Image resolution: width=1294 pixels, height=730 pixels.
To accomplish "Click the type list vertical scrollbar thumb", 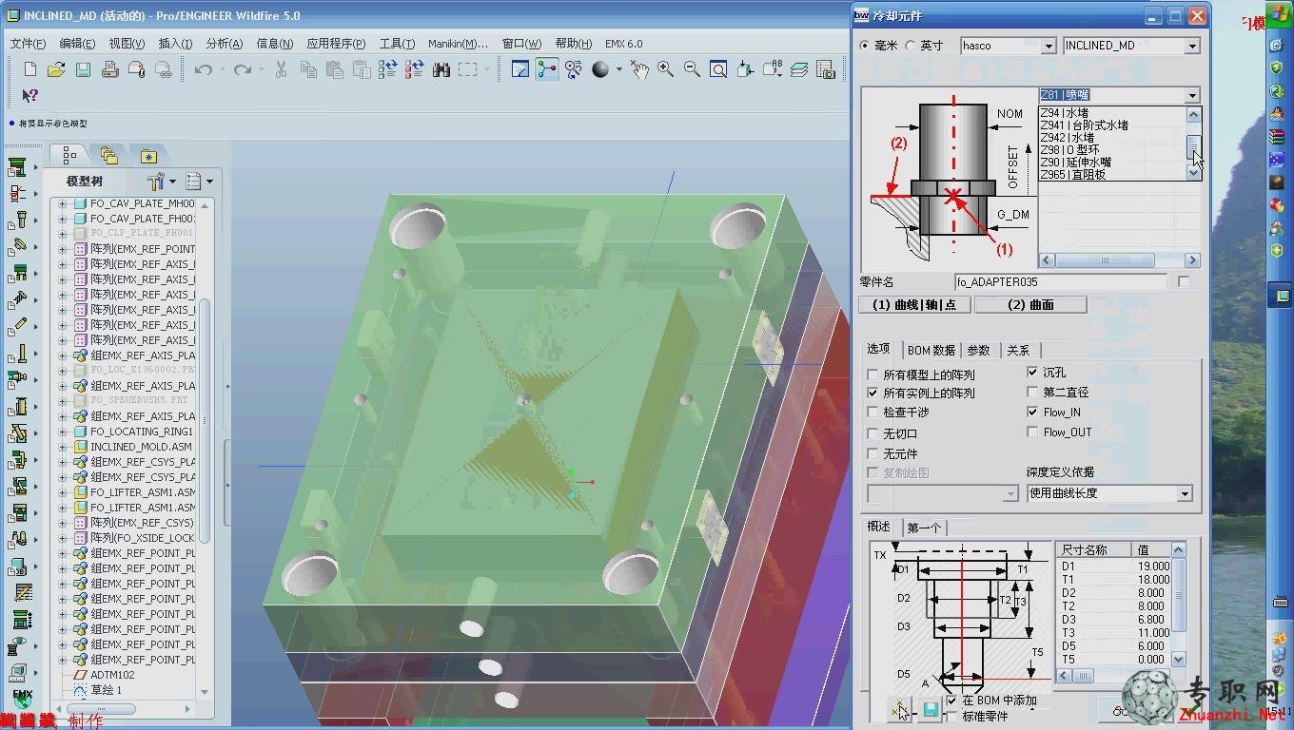I will pyautogui.click(x=1194, y=146).
